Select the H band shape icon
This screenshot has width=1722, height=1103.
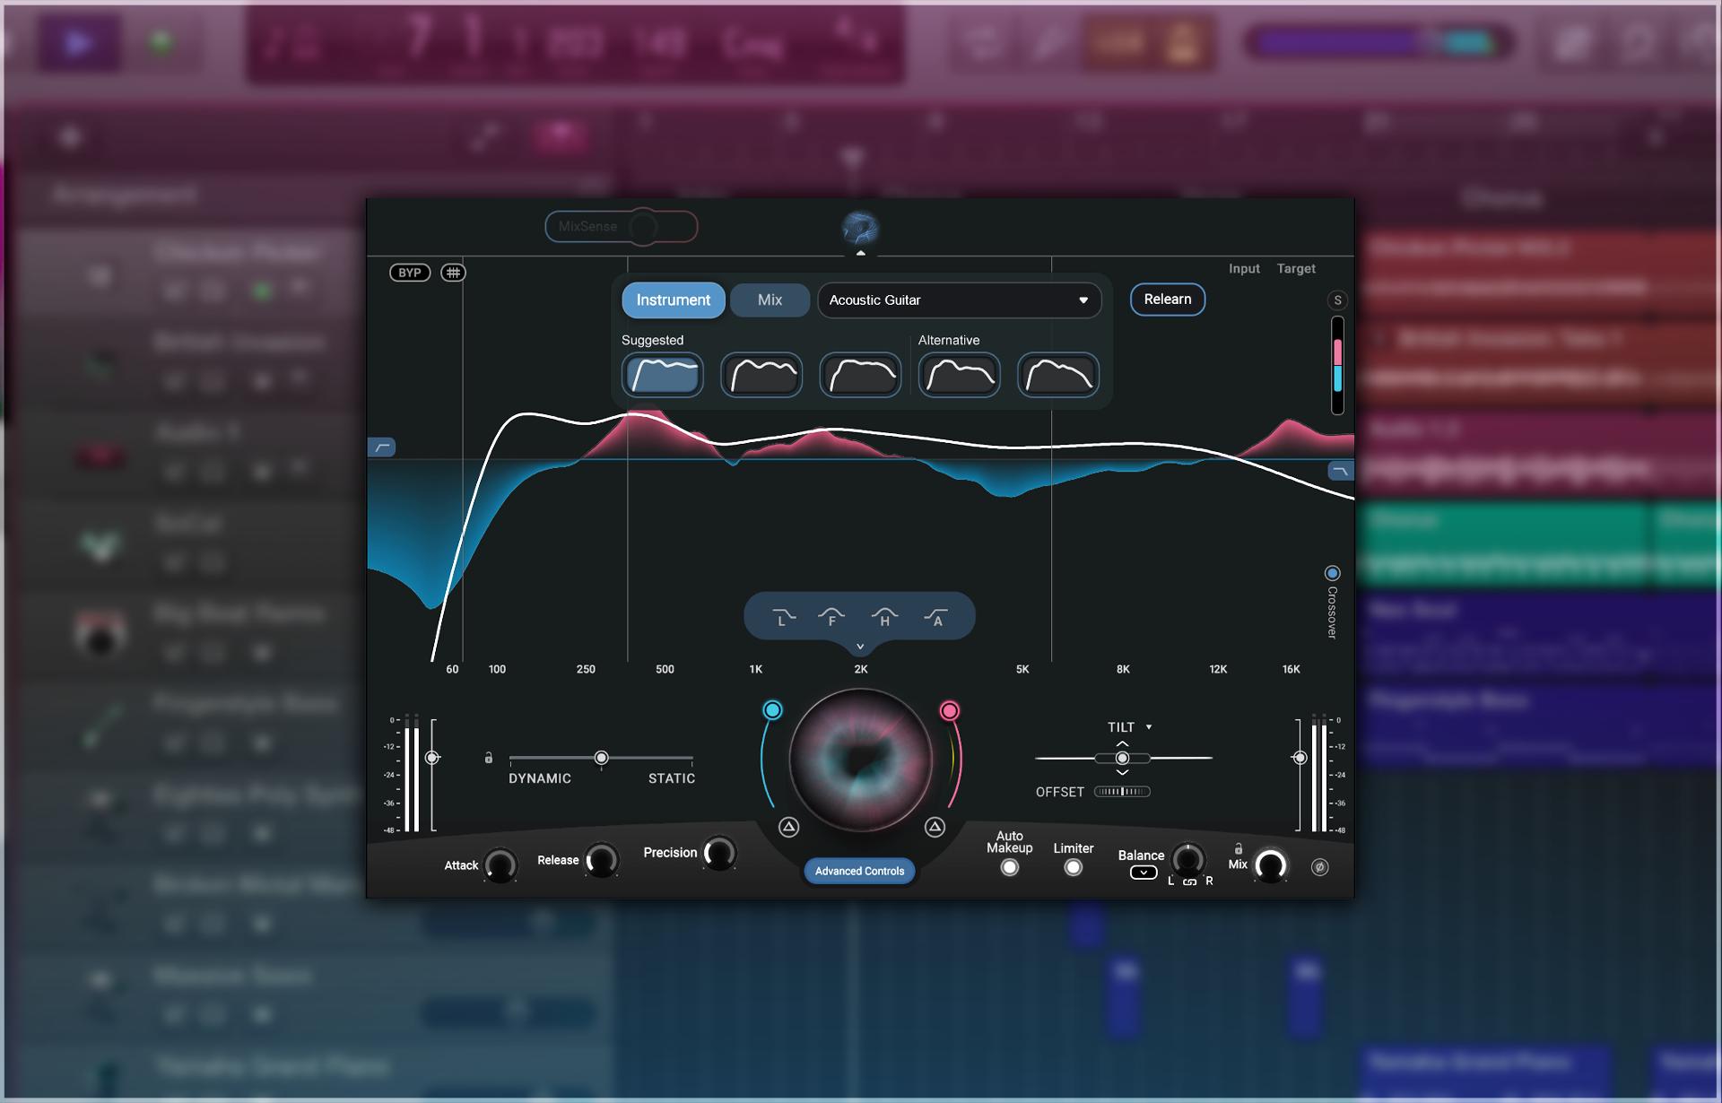884,617
